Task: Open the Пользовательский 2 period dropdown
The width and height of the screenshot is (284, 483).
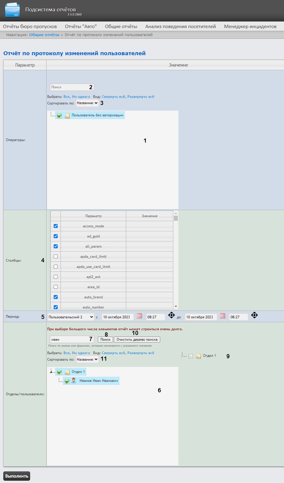Action: pyautogui.click(x=71, y=317)
